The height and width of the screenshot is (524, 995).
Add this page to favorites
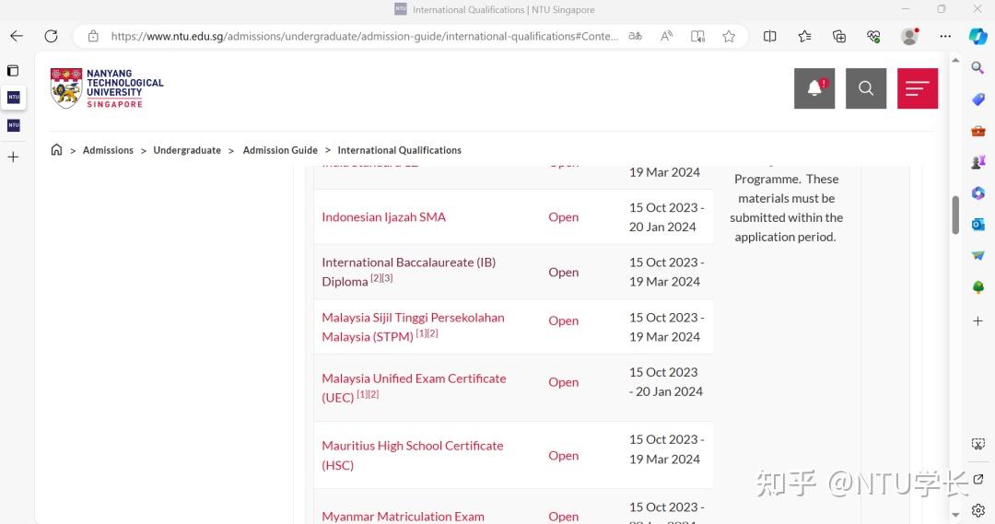pos(729,36)
